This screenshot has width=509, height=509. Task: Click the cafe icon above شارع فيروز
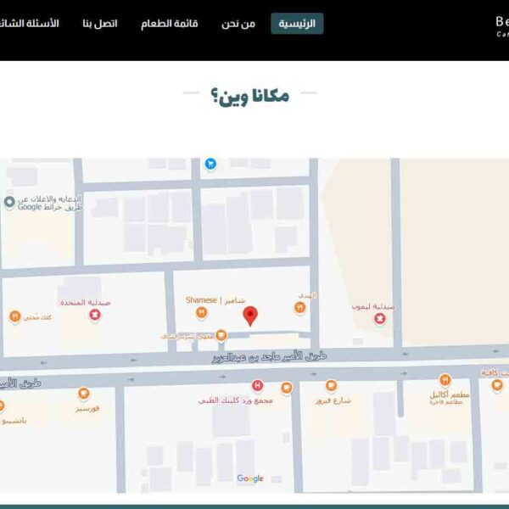(331, 386)
